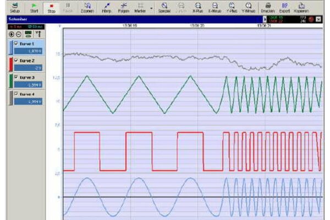The height and width of the screenshot is (220, 330).
Task: Open the Setup dialog
Action: click(x=14, y=7)
